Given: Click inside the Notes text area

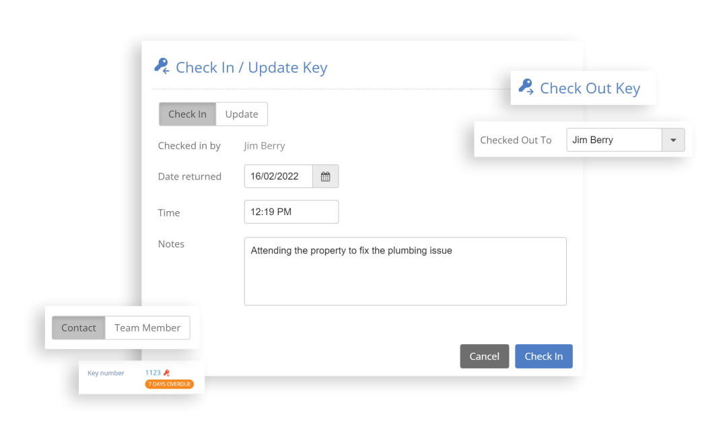Looking at the screenshot, I should click(405, 271).
